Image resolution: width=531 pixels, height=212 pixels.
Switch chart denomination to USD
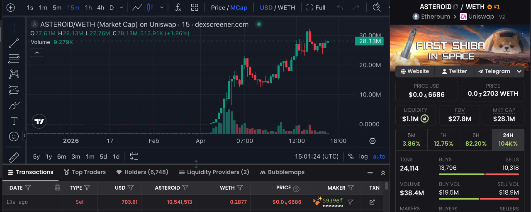pyautogui.click(x=266, y=7)
